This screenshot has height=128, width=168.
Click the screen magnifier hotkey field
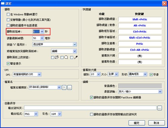pos(140,56)
